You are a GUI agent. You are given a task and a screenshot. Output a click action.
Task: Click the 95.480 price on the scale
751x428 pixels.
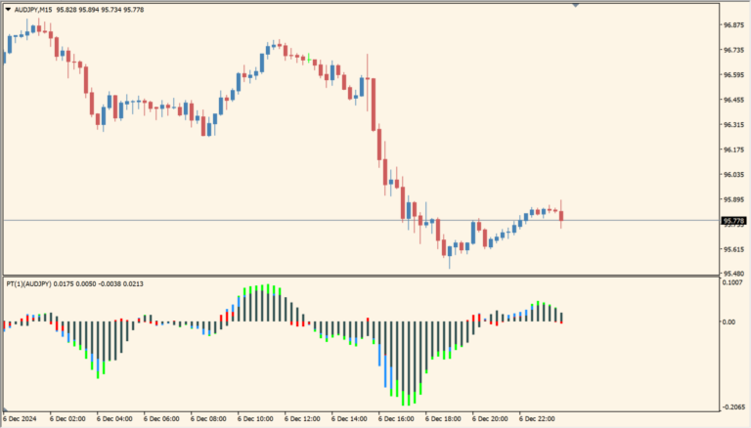point(733,274)
